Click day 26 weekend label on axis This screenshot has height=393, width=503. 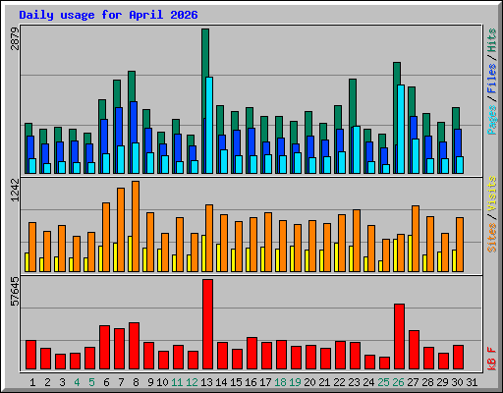point(398,382)
